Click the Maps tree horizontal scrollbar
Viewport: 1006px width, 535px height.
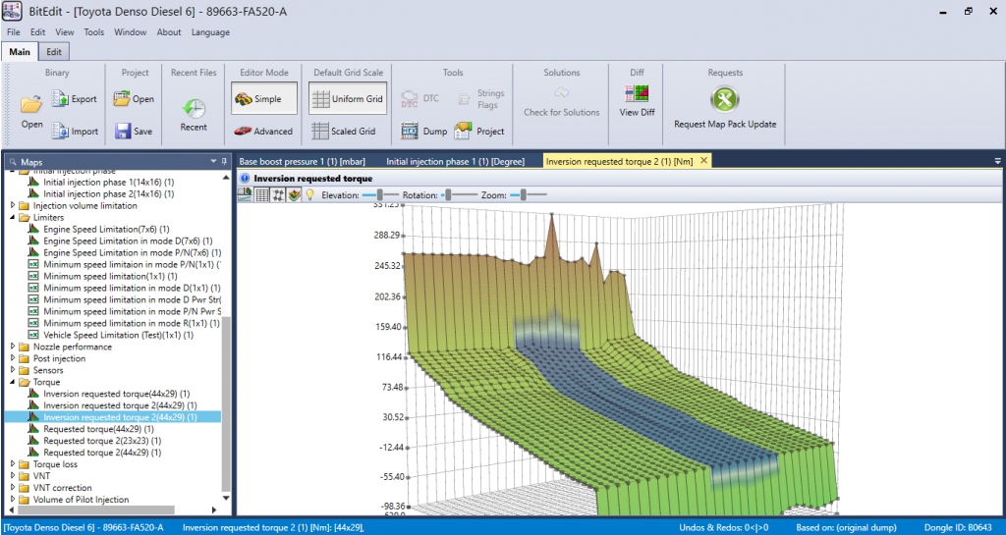95,510
